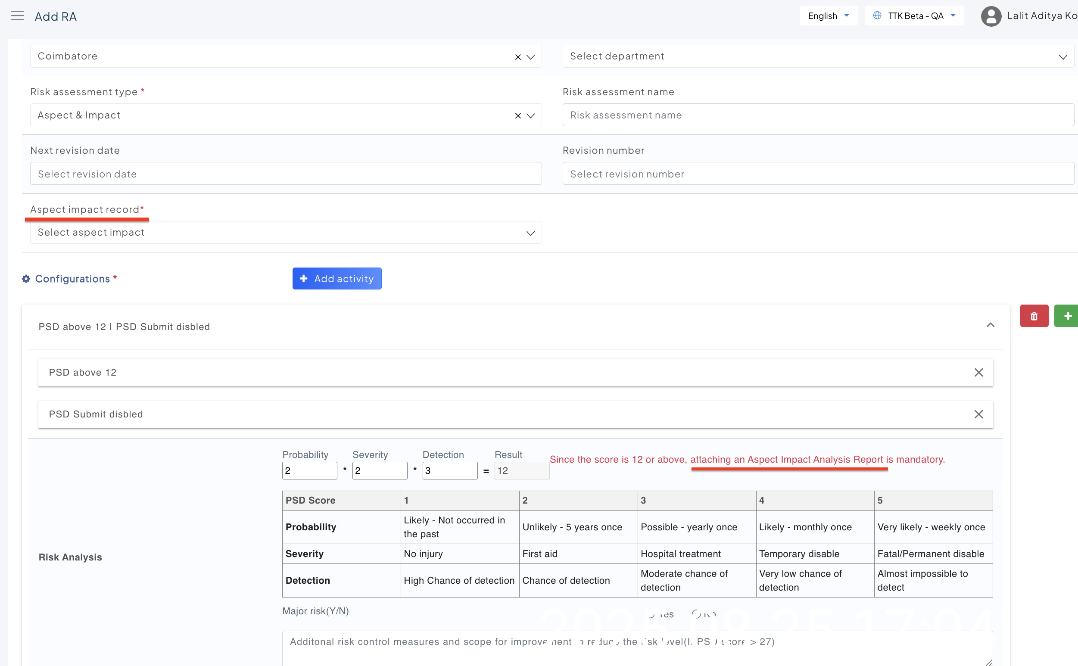
Task: Remove the 'PSD above 12' item
Action: pos(978,373)
